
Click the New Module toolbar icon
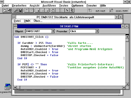coord(10,10)
